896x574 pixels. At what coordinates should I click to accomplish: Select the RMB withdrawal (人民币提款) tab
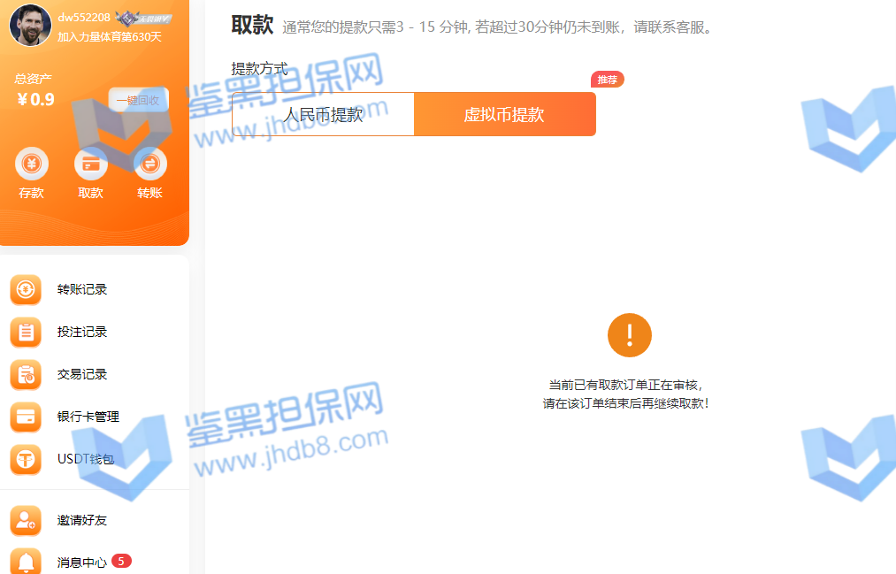(323, 115)
